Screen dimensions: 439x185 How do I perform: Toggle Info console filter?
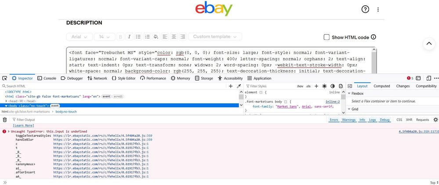362,120
